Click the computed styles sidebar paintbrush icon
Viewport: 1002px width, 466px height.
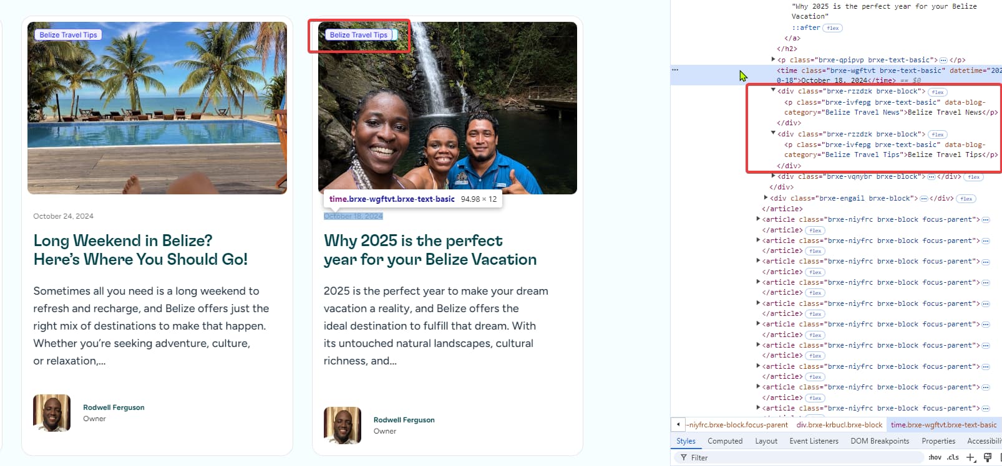pyautogui.click(x=987, y=457)
